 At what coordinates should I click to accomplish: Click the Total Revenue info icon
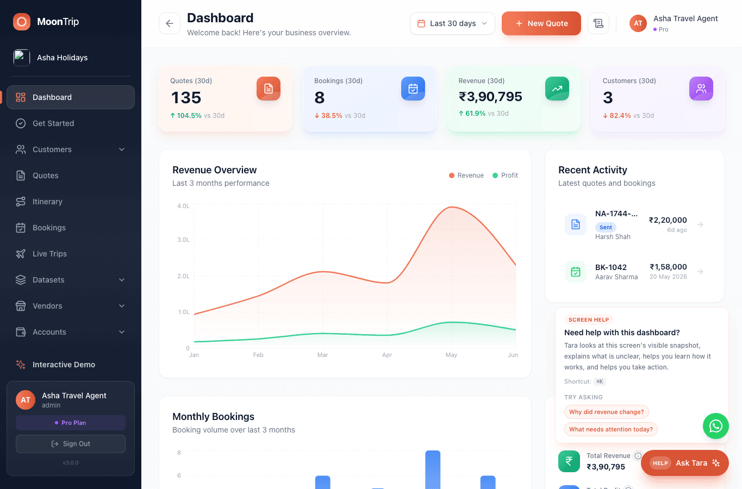(638, 456)
